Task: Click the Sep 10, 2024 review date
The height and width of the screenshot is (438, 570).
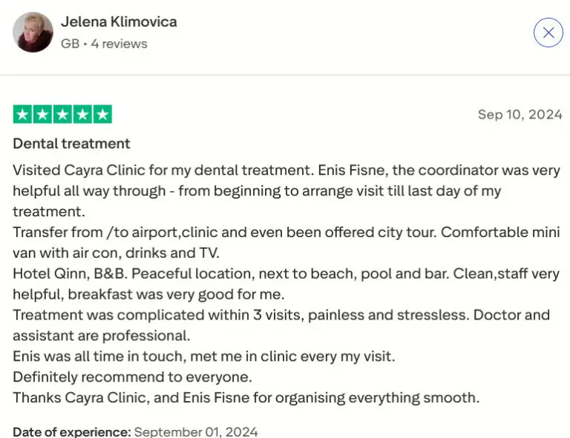Action: pos(520,114)
